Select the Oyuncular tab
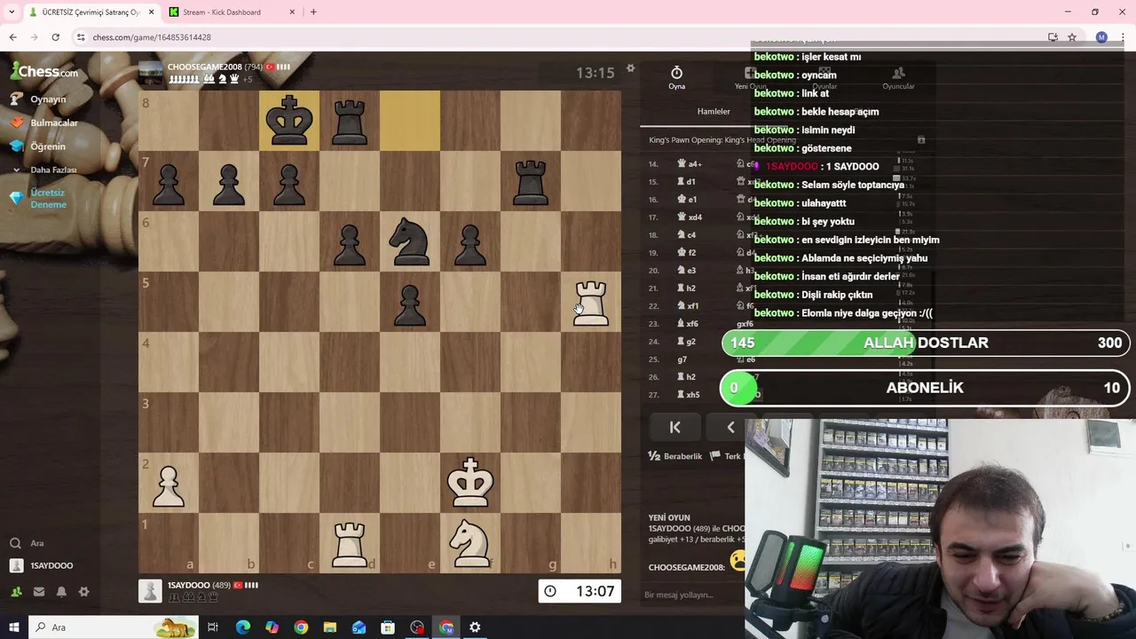This screenshot has height=639, width=1136. pos(898,78)
